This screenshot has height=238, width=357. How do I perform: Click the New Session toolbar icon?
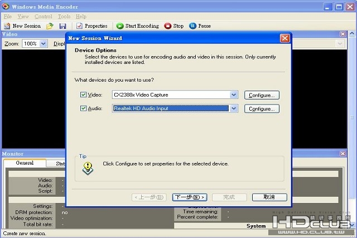tap(7, 26)
